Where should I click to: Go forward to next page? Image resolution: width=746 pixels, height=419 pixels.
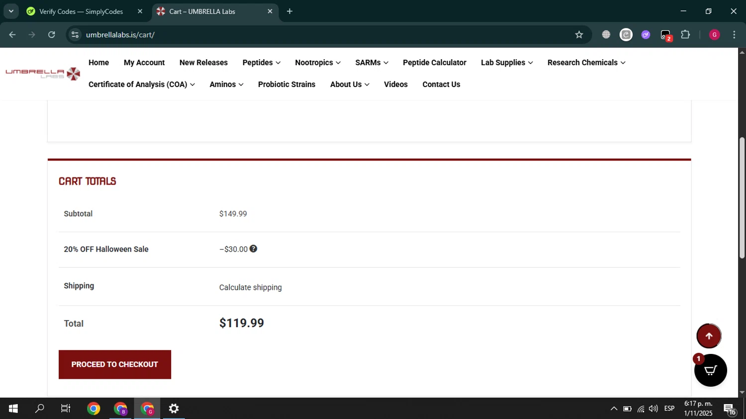click(x=32, y=35)
